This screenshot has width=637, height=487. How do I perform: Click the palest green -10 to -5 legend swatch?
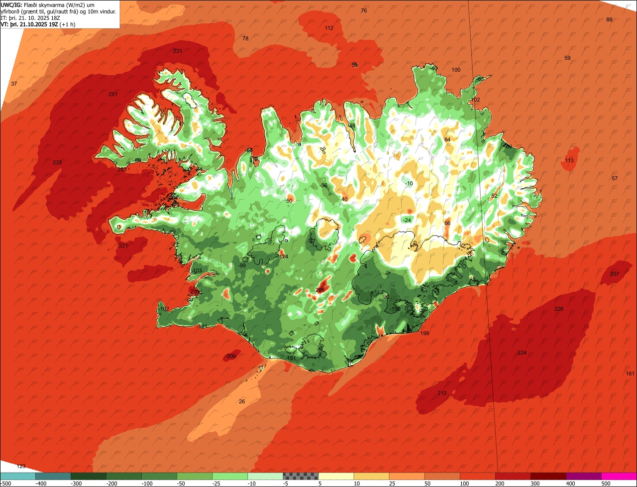tap(265, 476)
